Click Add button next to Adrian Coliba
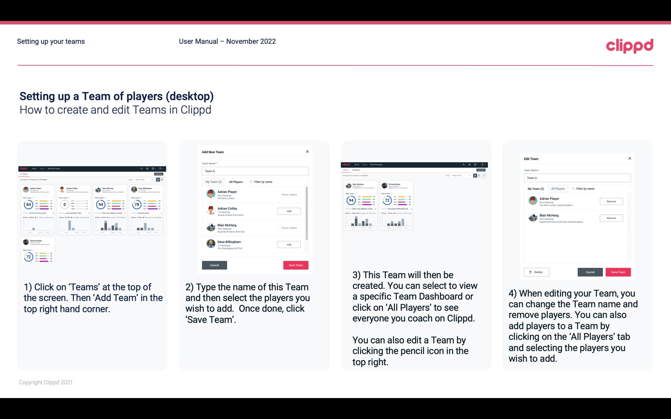The image size is (671, 419). click(288, 211)
